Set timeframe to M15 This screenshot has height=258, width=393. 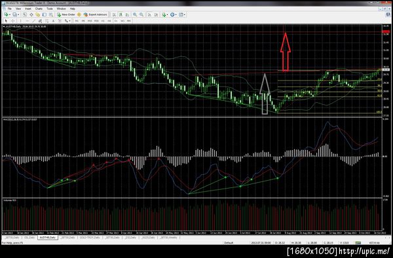(90, 21)
